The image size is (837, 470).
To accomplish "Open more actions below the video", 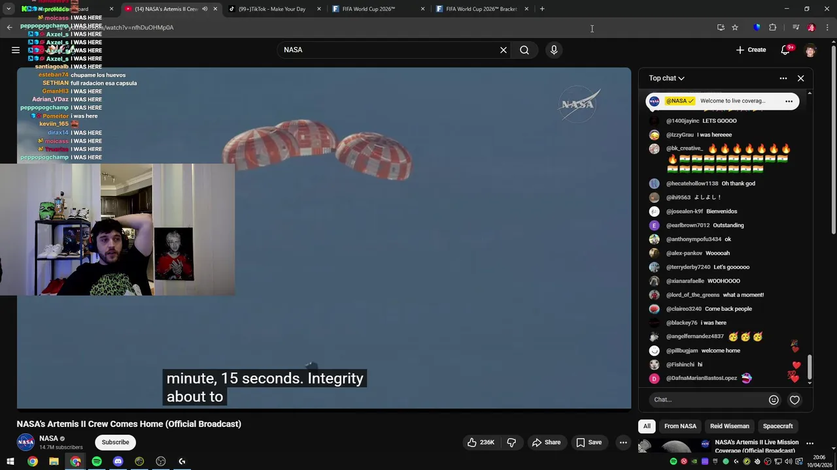I will click(623, 443).
